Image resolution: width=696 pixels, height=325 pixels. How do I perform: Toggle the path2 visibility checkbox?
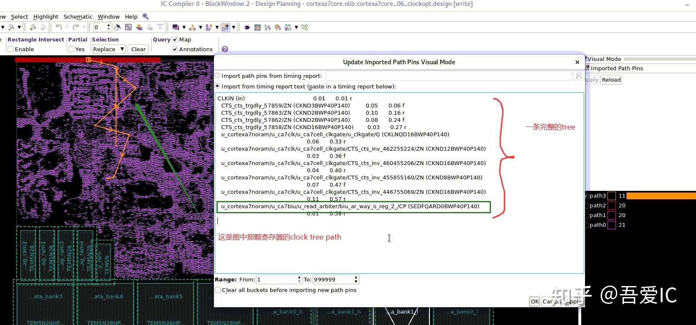[x=586, y=206]
